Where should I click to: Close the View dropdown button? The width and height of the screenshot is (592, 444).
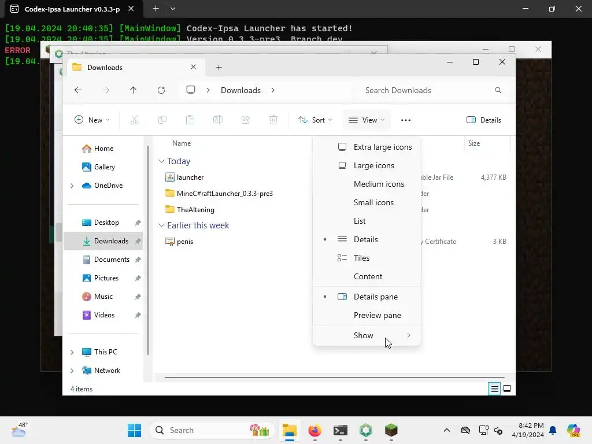tap(367, 120)
